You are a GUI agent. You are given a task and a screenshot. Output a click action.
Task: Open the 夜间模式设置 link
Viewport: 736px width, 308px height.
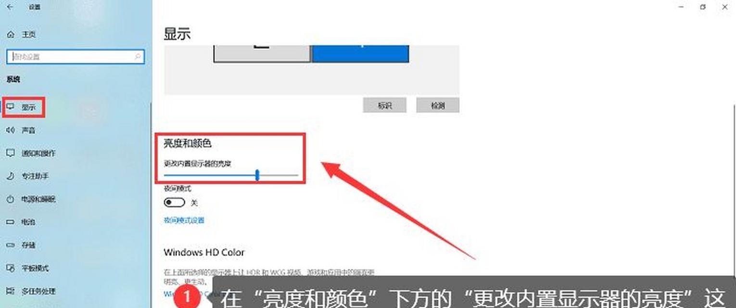tap(184, 220)
